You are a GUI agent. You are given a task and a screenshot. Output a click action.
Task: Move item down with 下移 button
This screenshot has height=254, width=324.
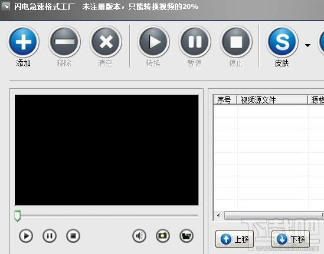point(290,239)
